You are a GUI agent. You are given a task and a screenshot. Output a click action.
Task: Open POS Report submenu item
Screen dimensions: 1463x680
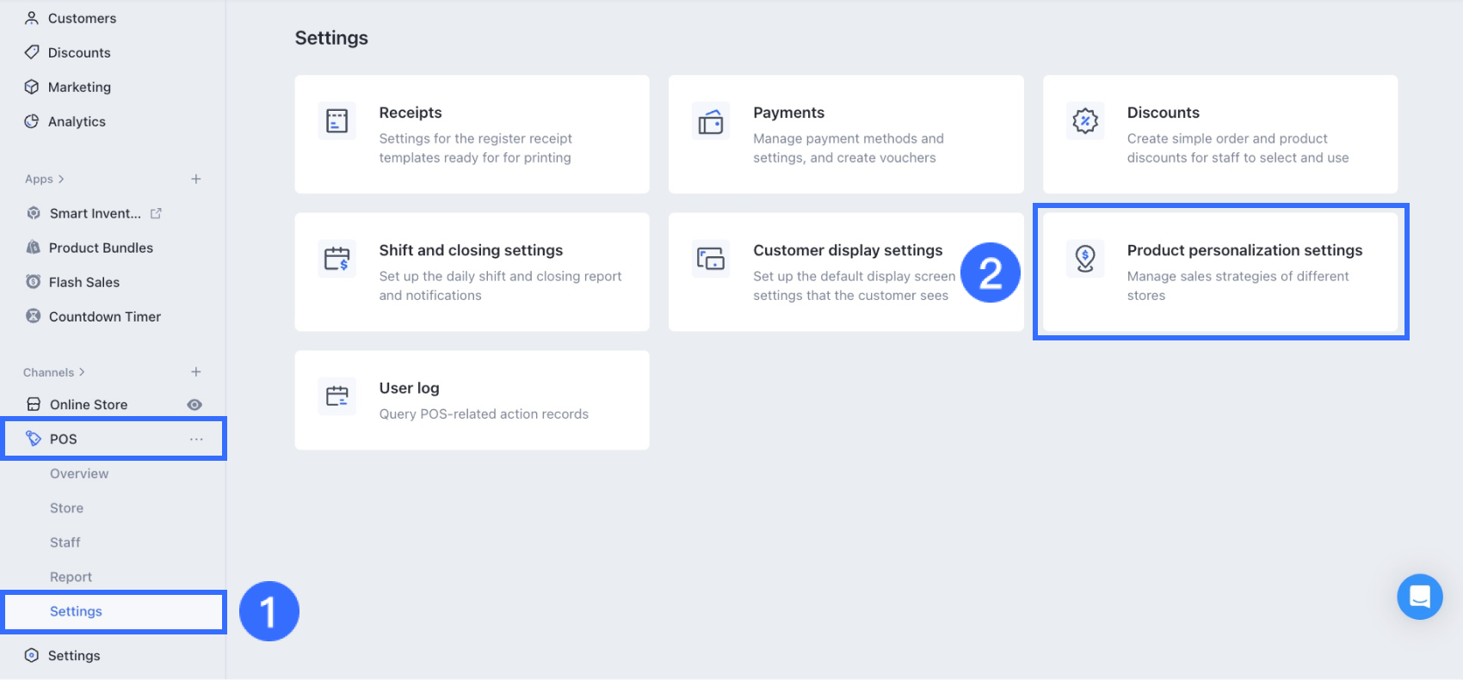click(71, 577)
